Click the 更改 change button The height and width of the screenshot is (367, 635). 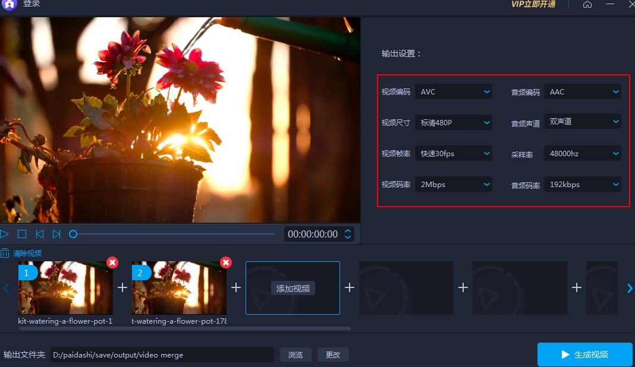click(x=333, y=355)
